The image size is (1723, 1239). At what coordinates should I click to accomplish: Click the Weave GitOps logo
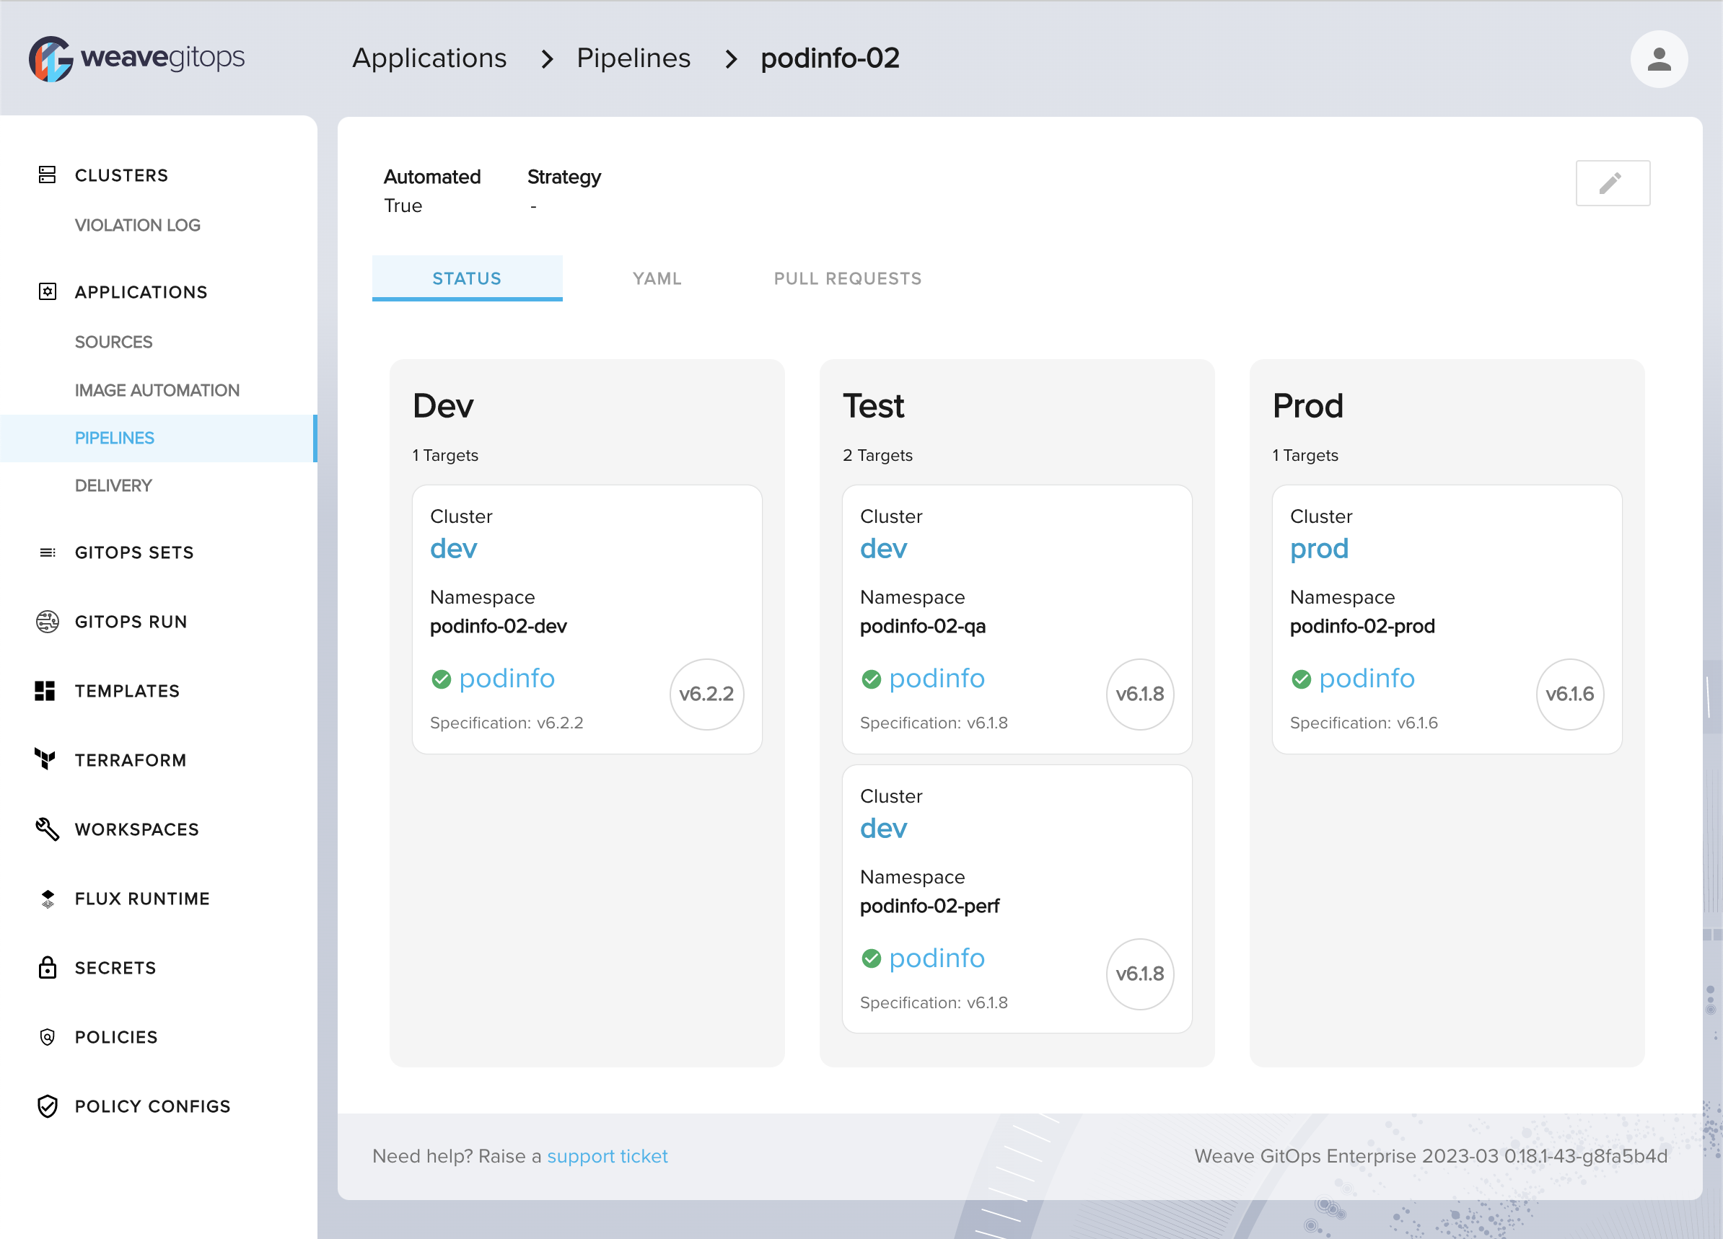tap(137, 58)
